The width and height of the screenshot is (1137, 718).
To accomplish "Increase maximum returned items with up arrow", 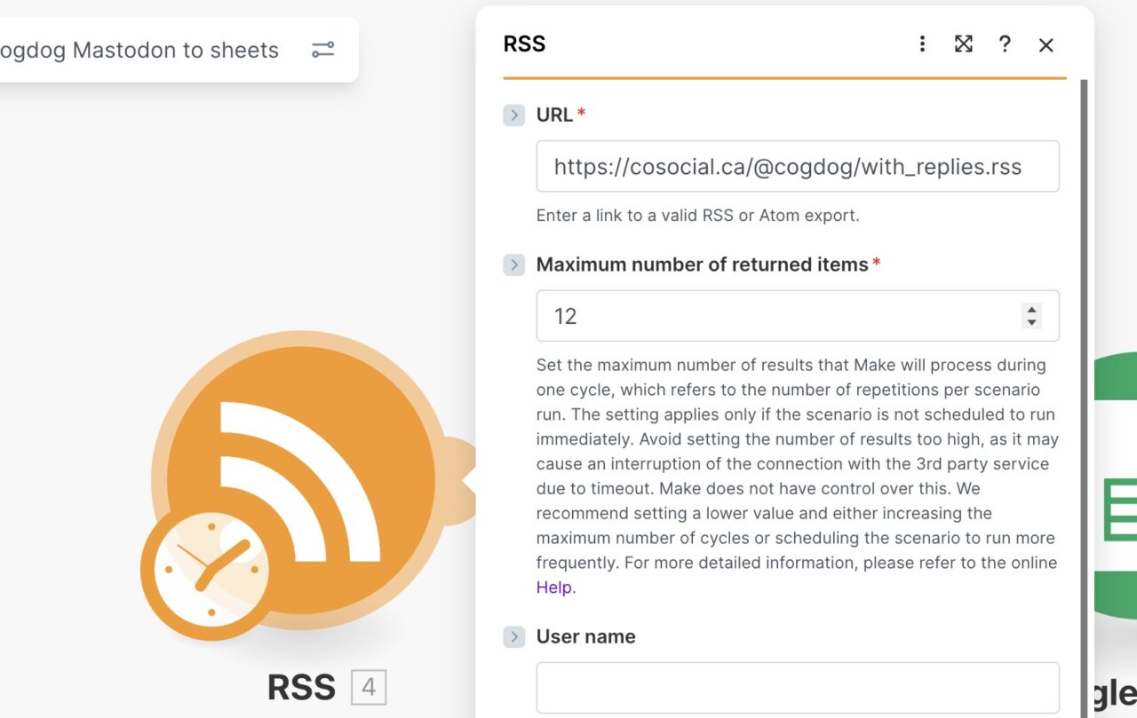I will pyautogui.click(x=1031, y=310).
